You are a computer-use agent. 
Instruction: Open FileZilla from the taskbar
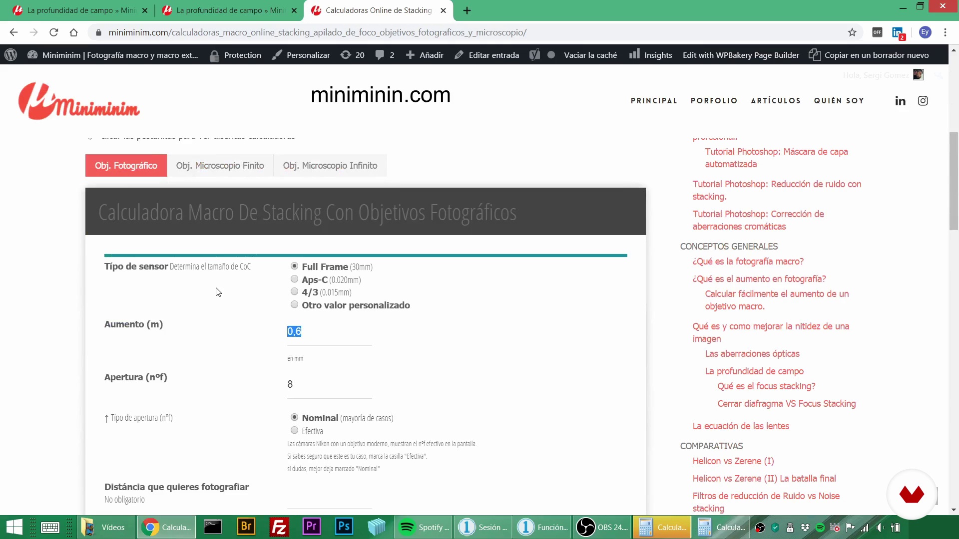pos(279,527)
